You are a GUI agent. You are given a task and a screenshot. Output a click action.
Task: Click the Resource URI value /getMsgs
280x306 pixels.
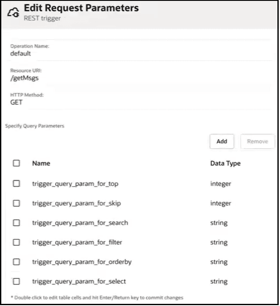[x=25, y=78]
